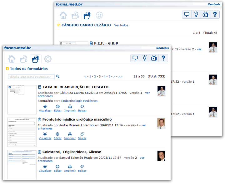The height and width of the screenshot is (184, 225).
Task: Open the TV video icon in front window
Action: [x=154, y=58]
